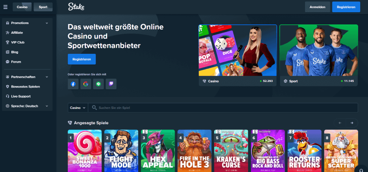Expand the Partnerschaften chevron
This screenshot has height=172, width=368.
tap(47, 77)
